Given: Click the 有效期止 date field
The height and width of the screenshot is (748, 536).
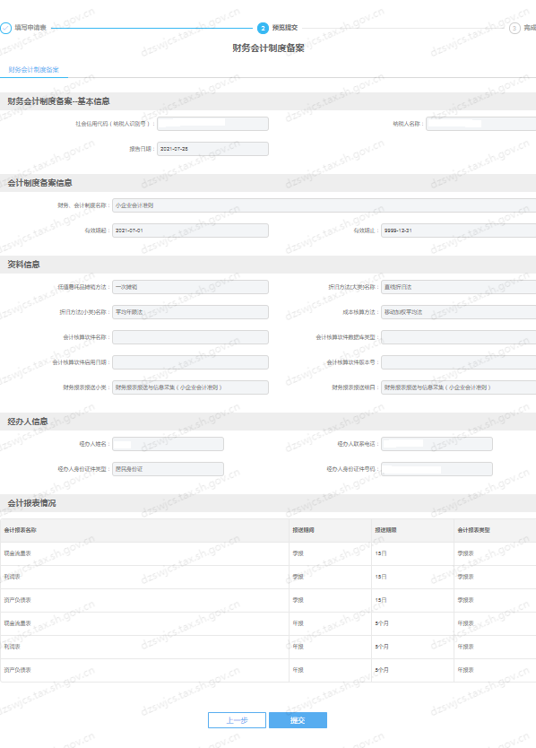Looking at the screenshot, I should coord(459,230).
